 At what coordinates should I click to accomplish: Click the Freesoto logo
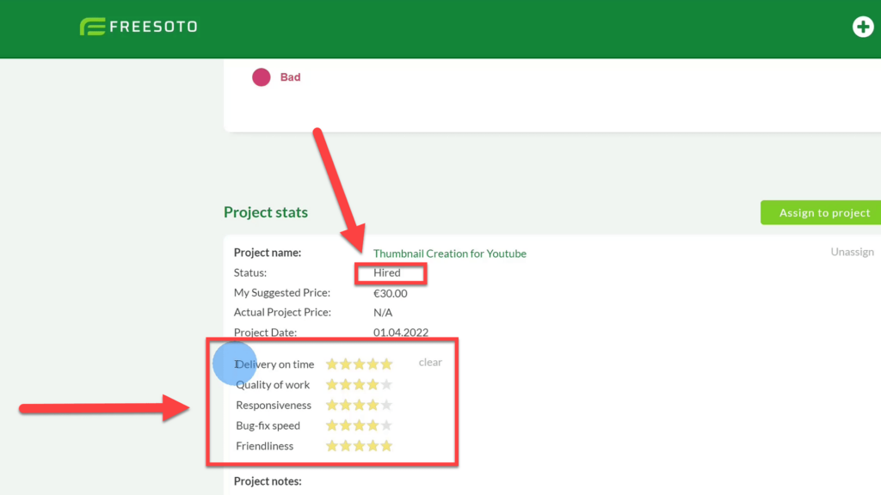pyautogui.click(x=139, y=27)
